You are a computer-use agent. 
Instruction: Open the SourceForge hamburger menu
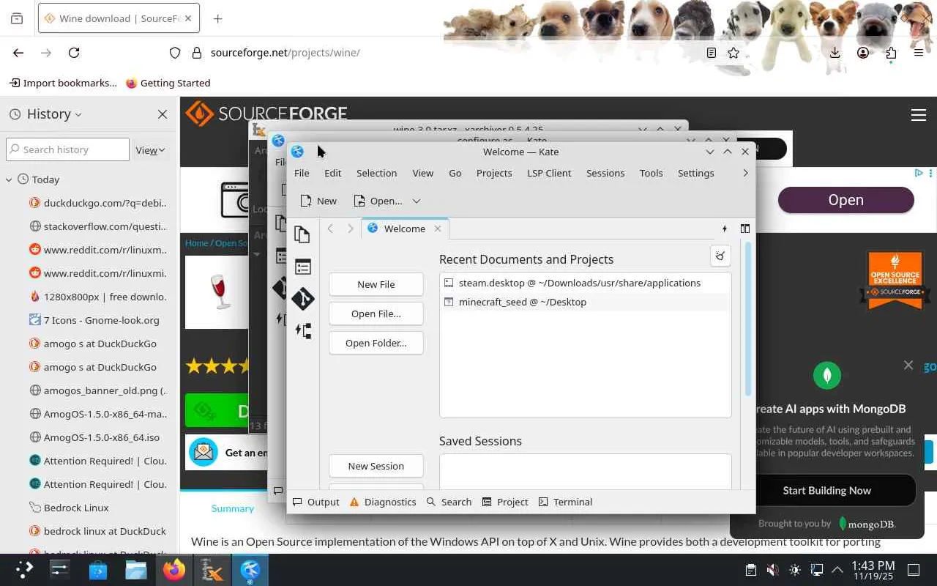pos(919,115)
